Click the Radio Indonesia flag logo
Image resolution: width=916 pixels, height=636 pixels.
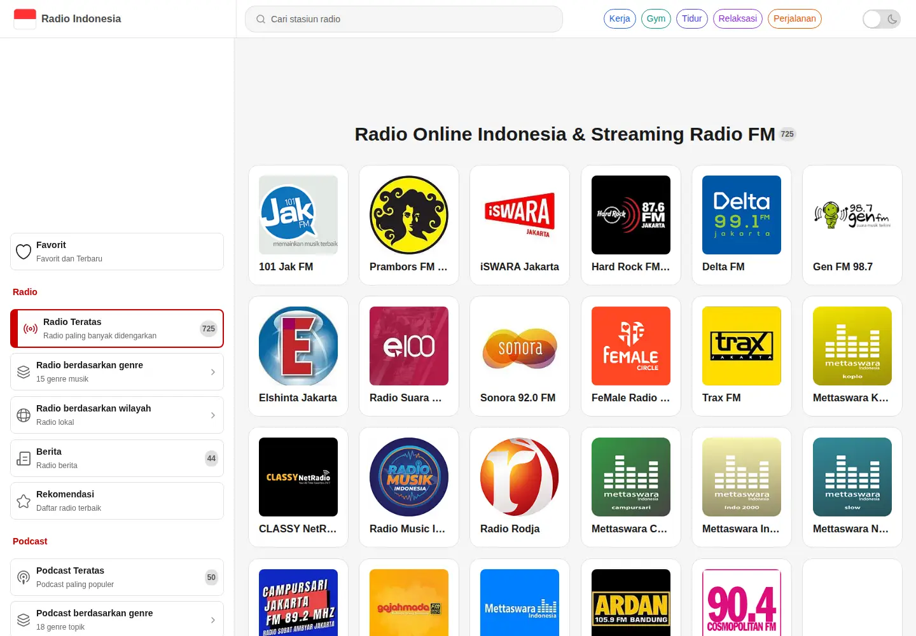[25, 18]
